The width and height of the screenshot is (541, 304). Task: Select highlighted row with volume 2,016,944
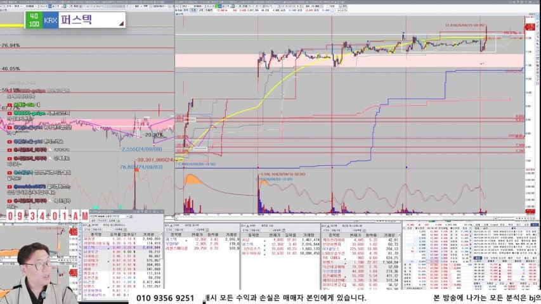coord(122,248)
